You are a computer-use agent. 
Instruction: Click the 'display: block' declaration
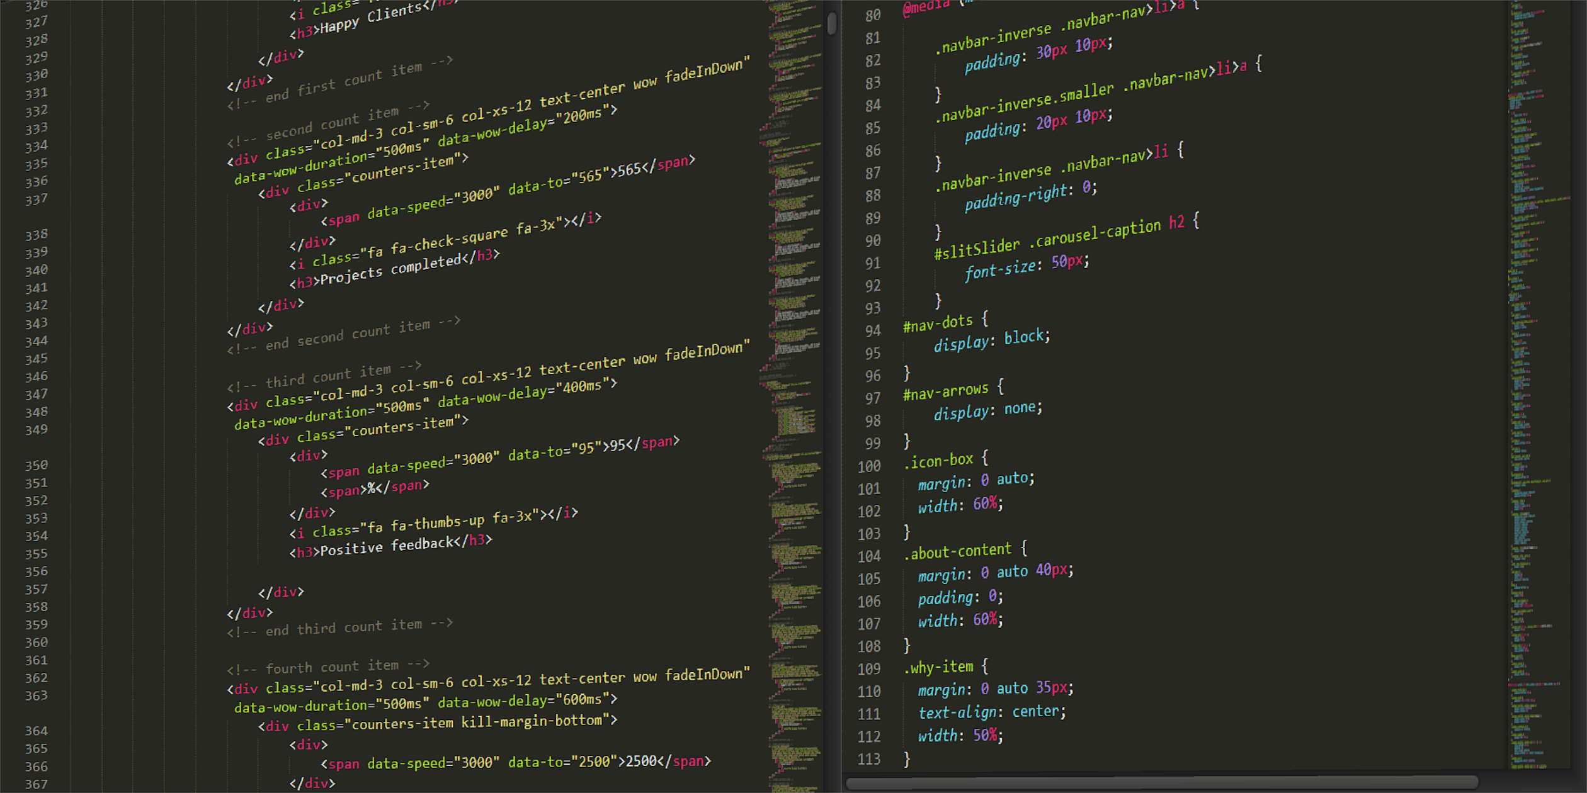tap(992, 340)
